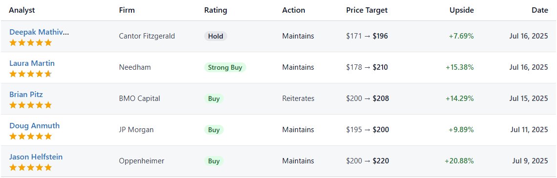Open Laura Martin analyst profile
557x178 pixels.
32,63
